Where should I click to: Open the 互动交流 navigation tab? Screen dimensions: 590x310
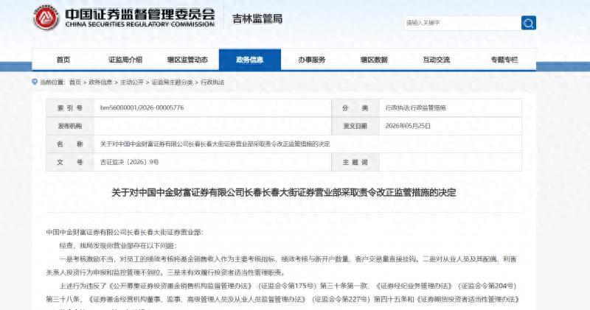click(x=436, y=60)
